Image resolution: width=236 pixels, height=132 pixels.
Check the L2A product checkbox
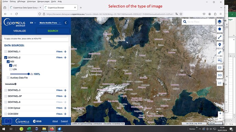pyautogui.click(x=11, y=69)
